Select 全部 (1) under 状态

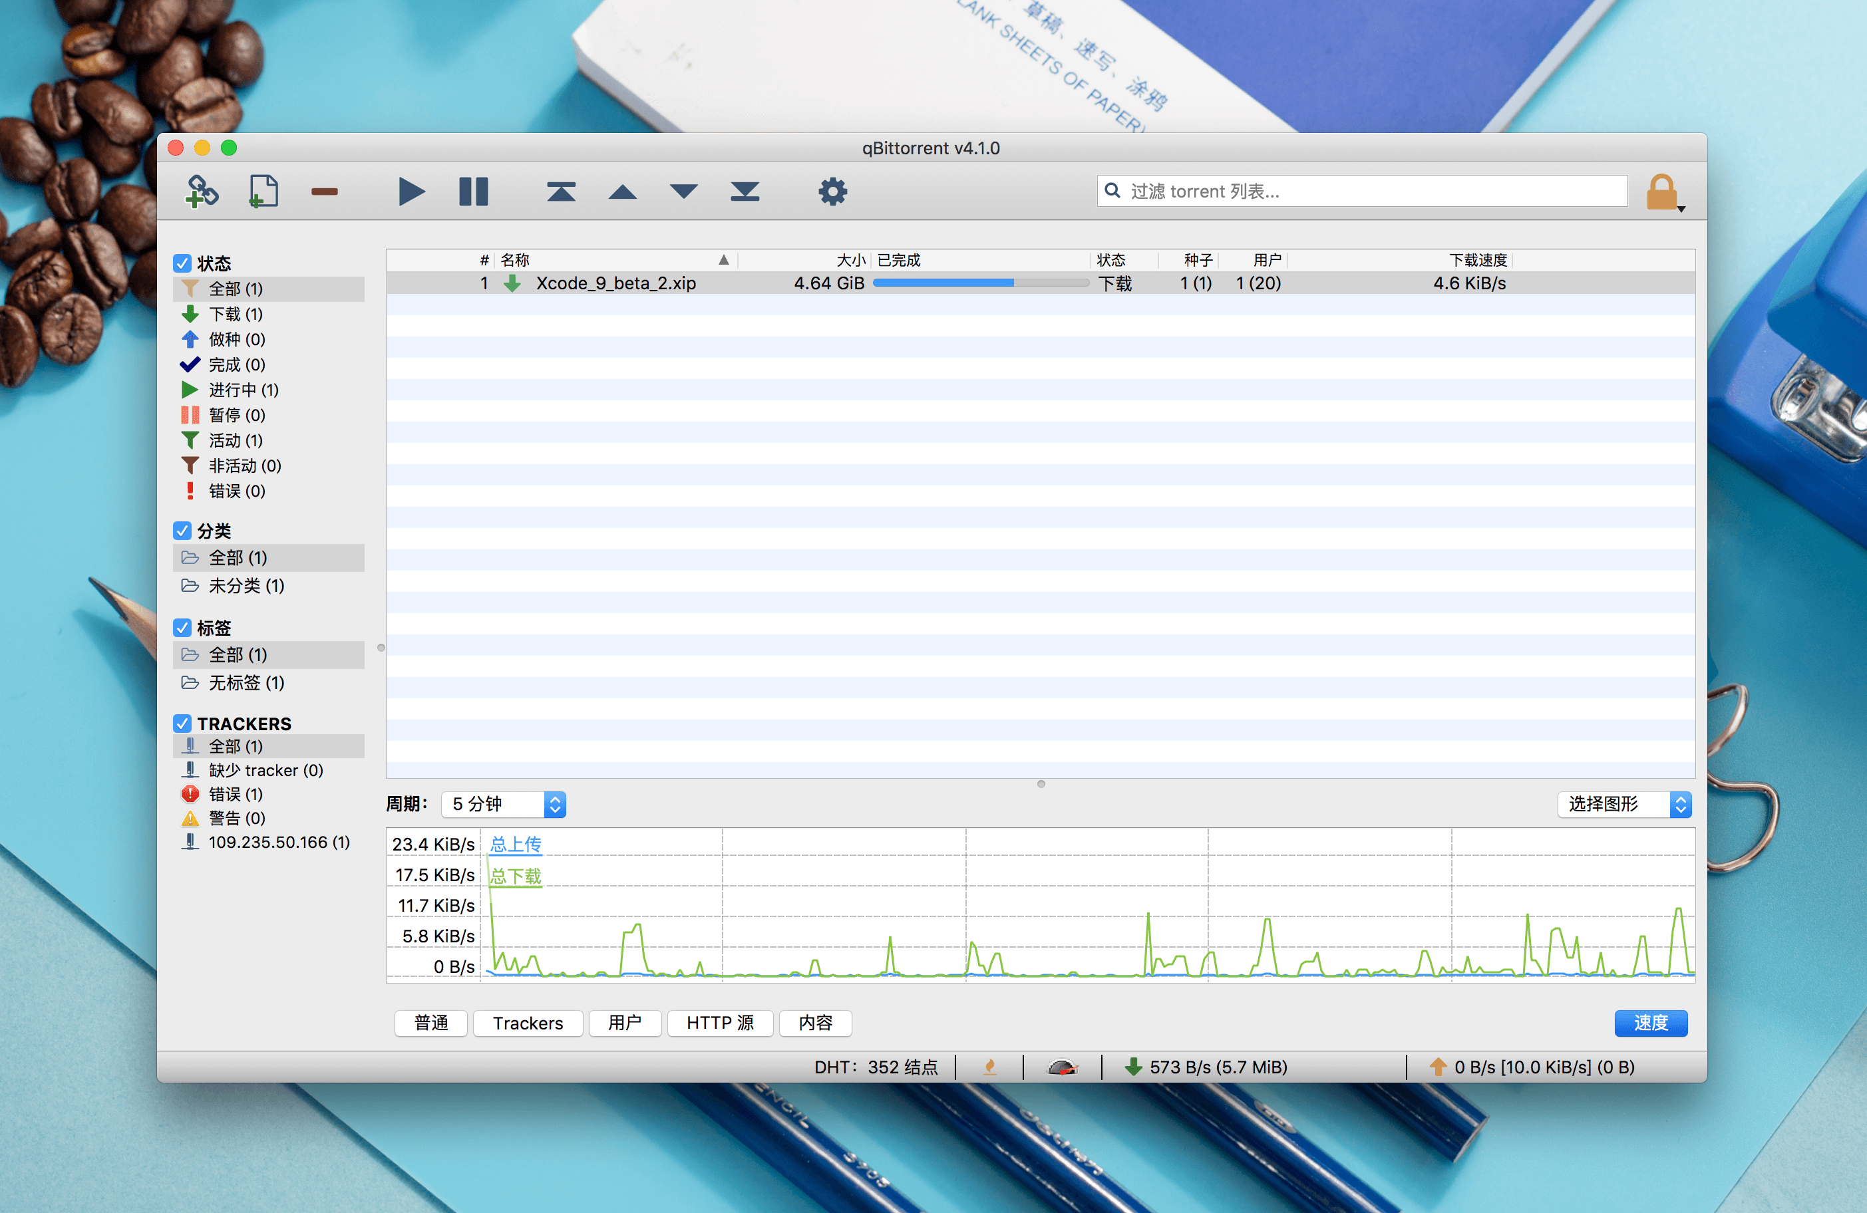point(268,289)
